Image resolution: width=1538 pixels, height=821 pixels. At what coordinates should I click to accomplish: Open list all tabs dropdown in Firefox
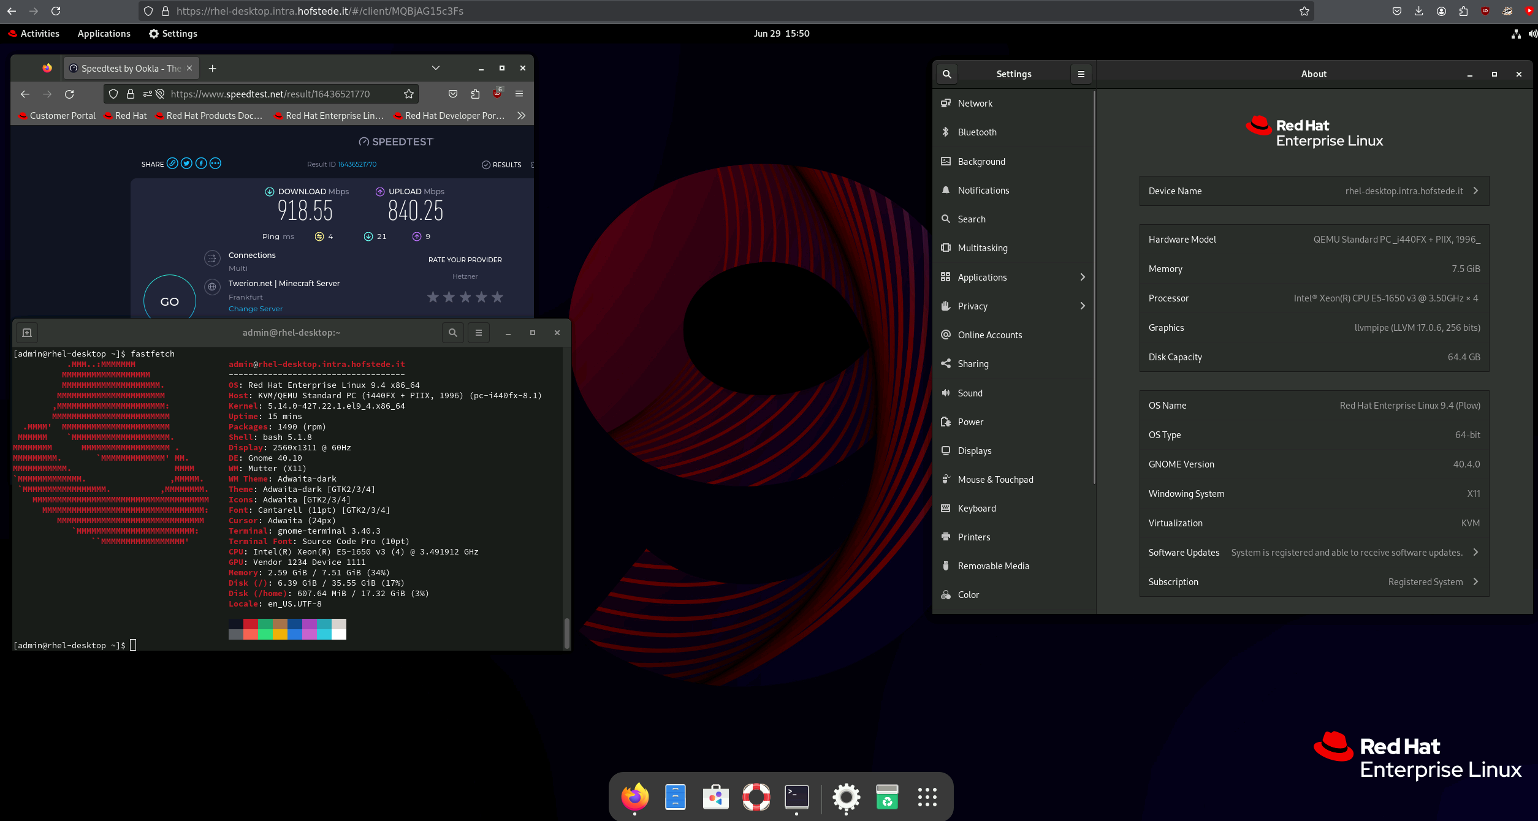click(435, 68)
